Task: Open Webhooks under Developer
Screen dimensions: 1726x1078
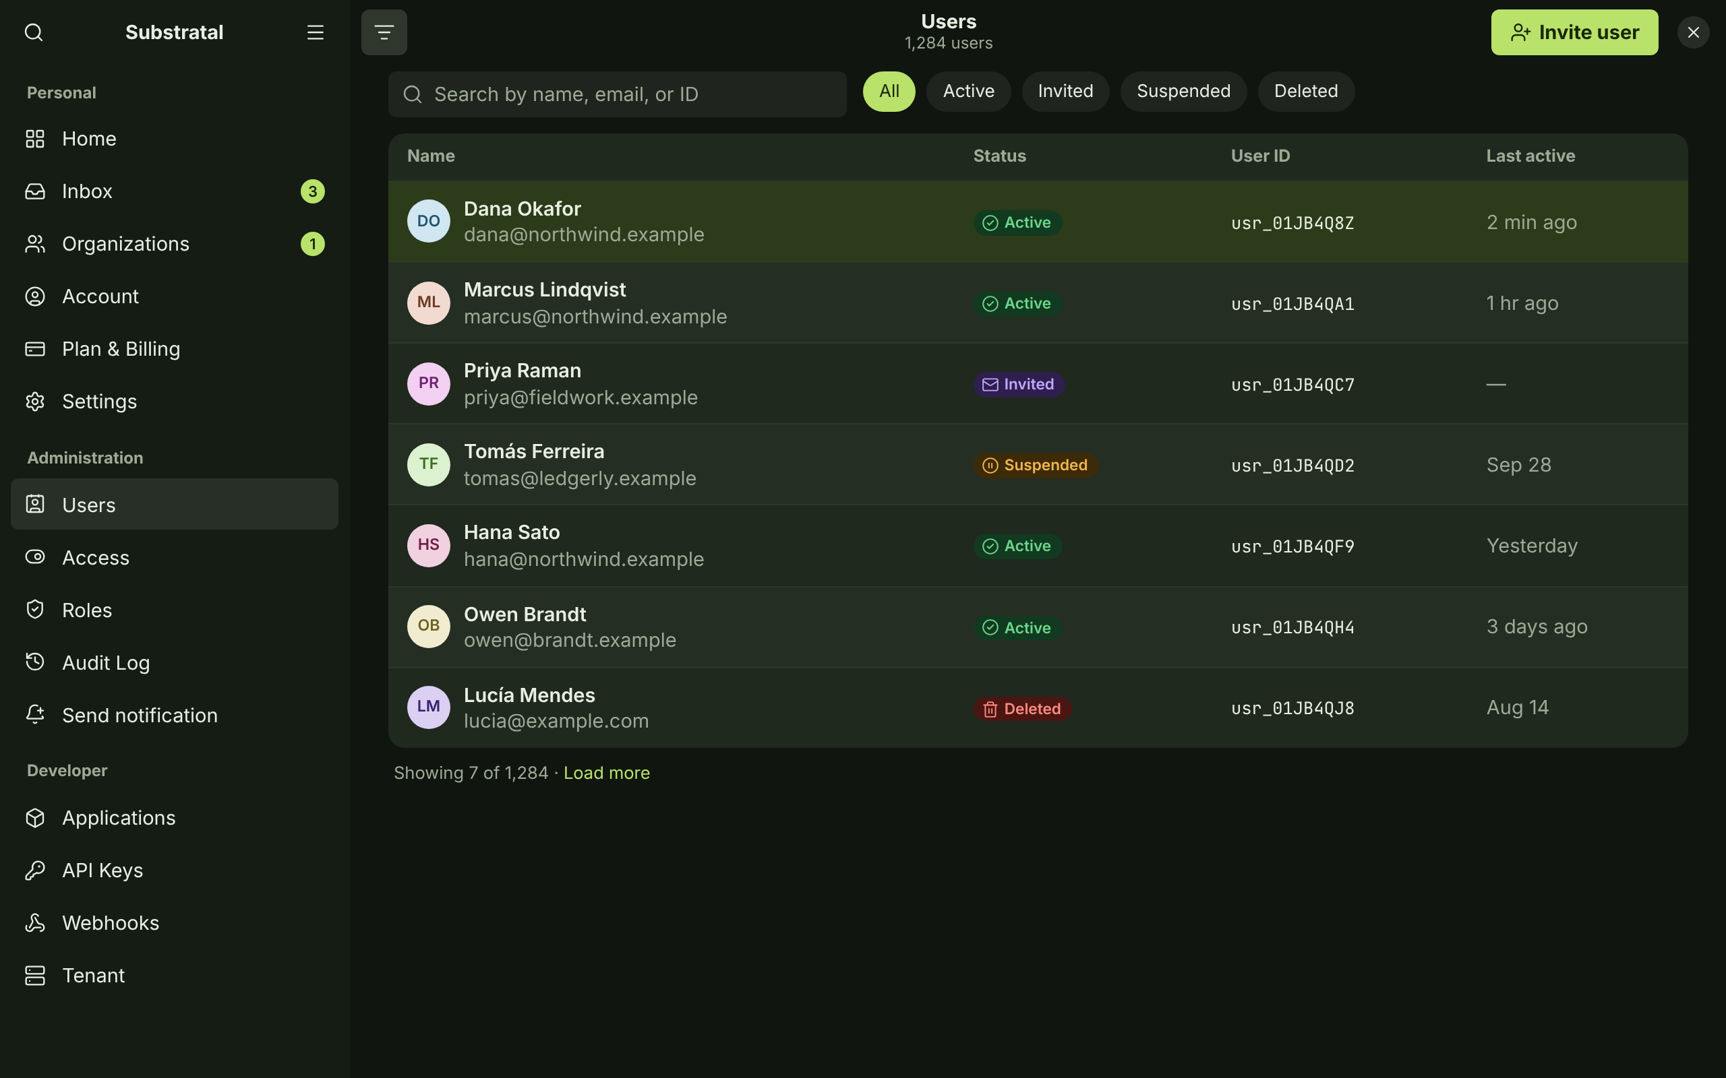Action: [175, 922]
